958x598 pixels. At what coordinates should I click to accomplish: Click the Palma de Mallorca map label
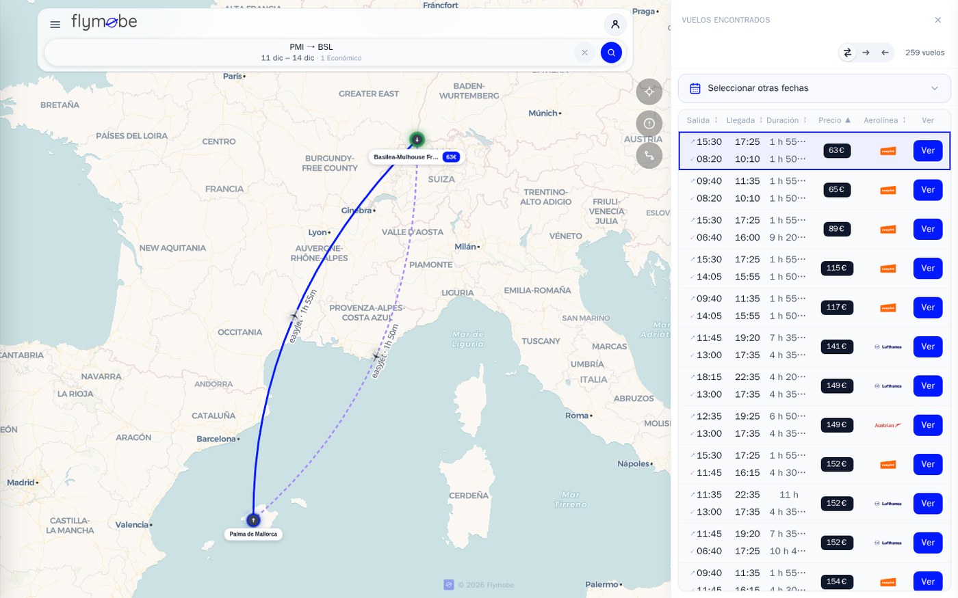coord(253,534)
